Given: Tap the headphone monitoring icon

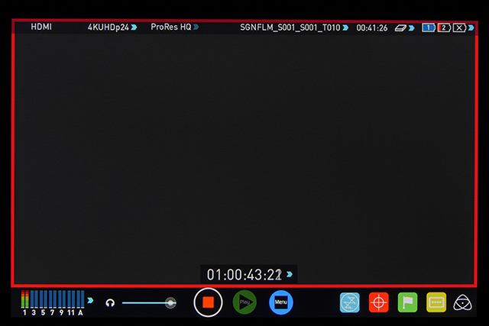Looking at the screenshot, I should [x=110, y=302].
